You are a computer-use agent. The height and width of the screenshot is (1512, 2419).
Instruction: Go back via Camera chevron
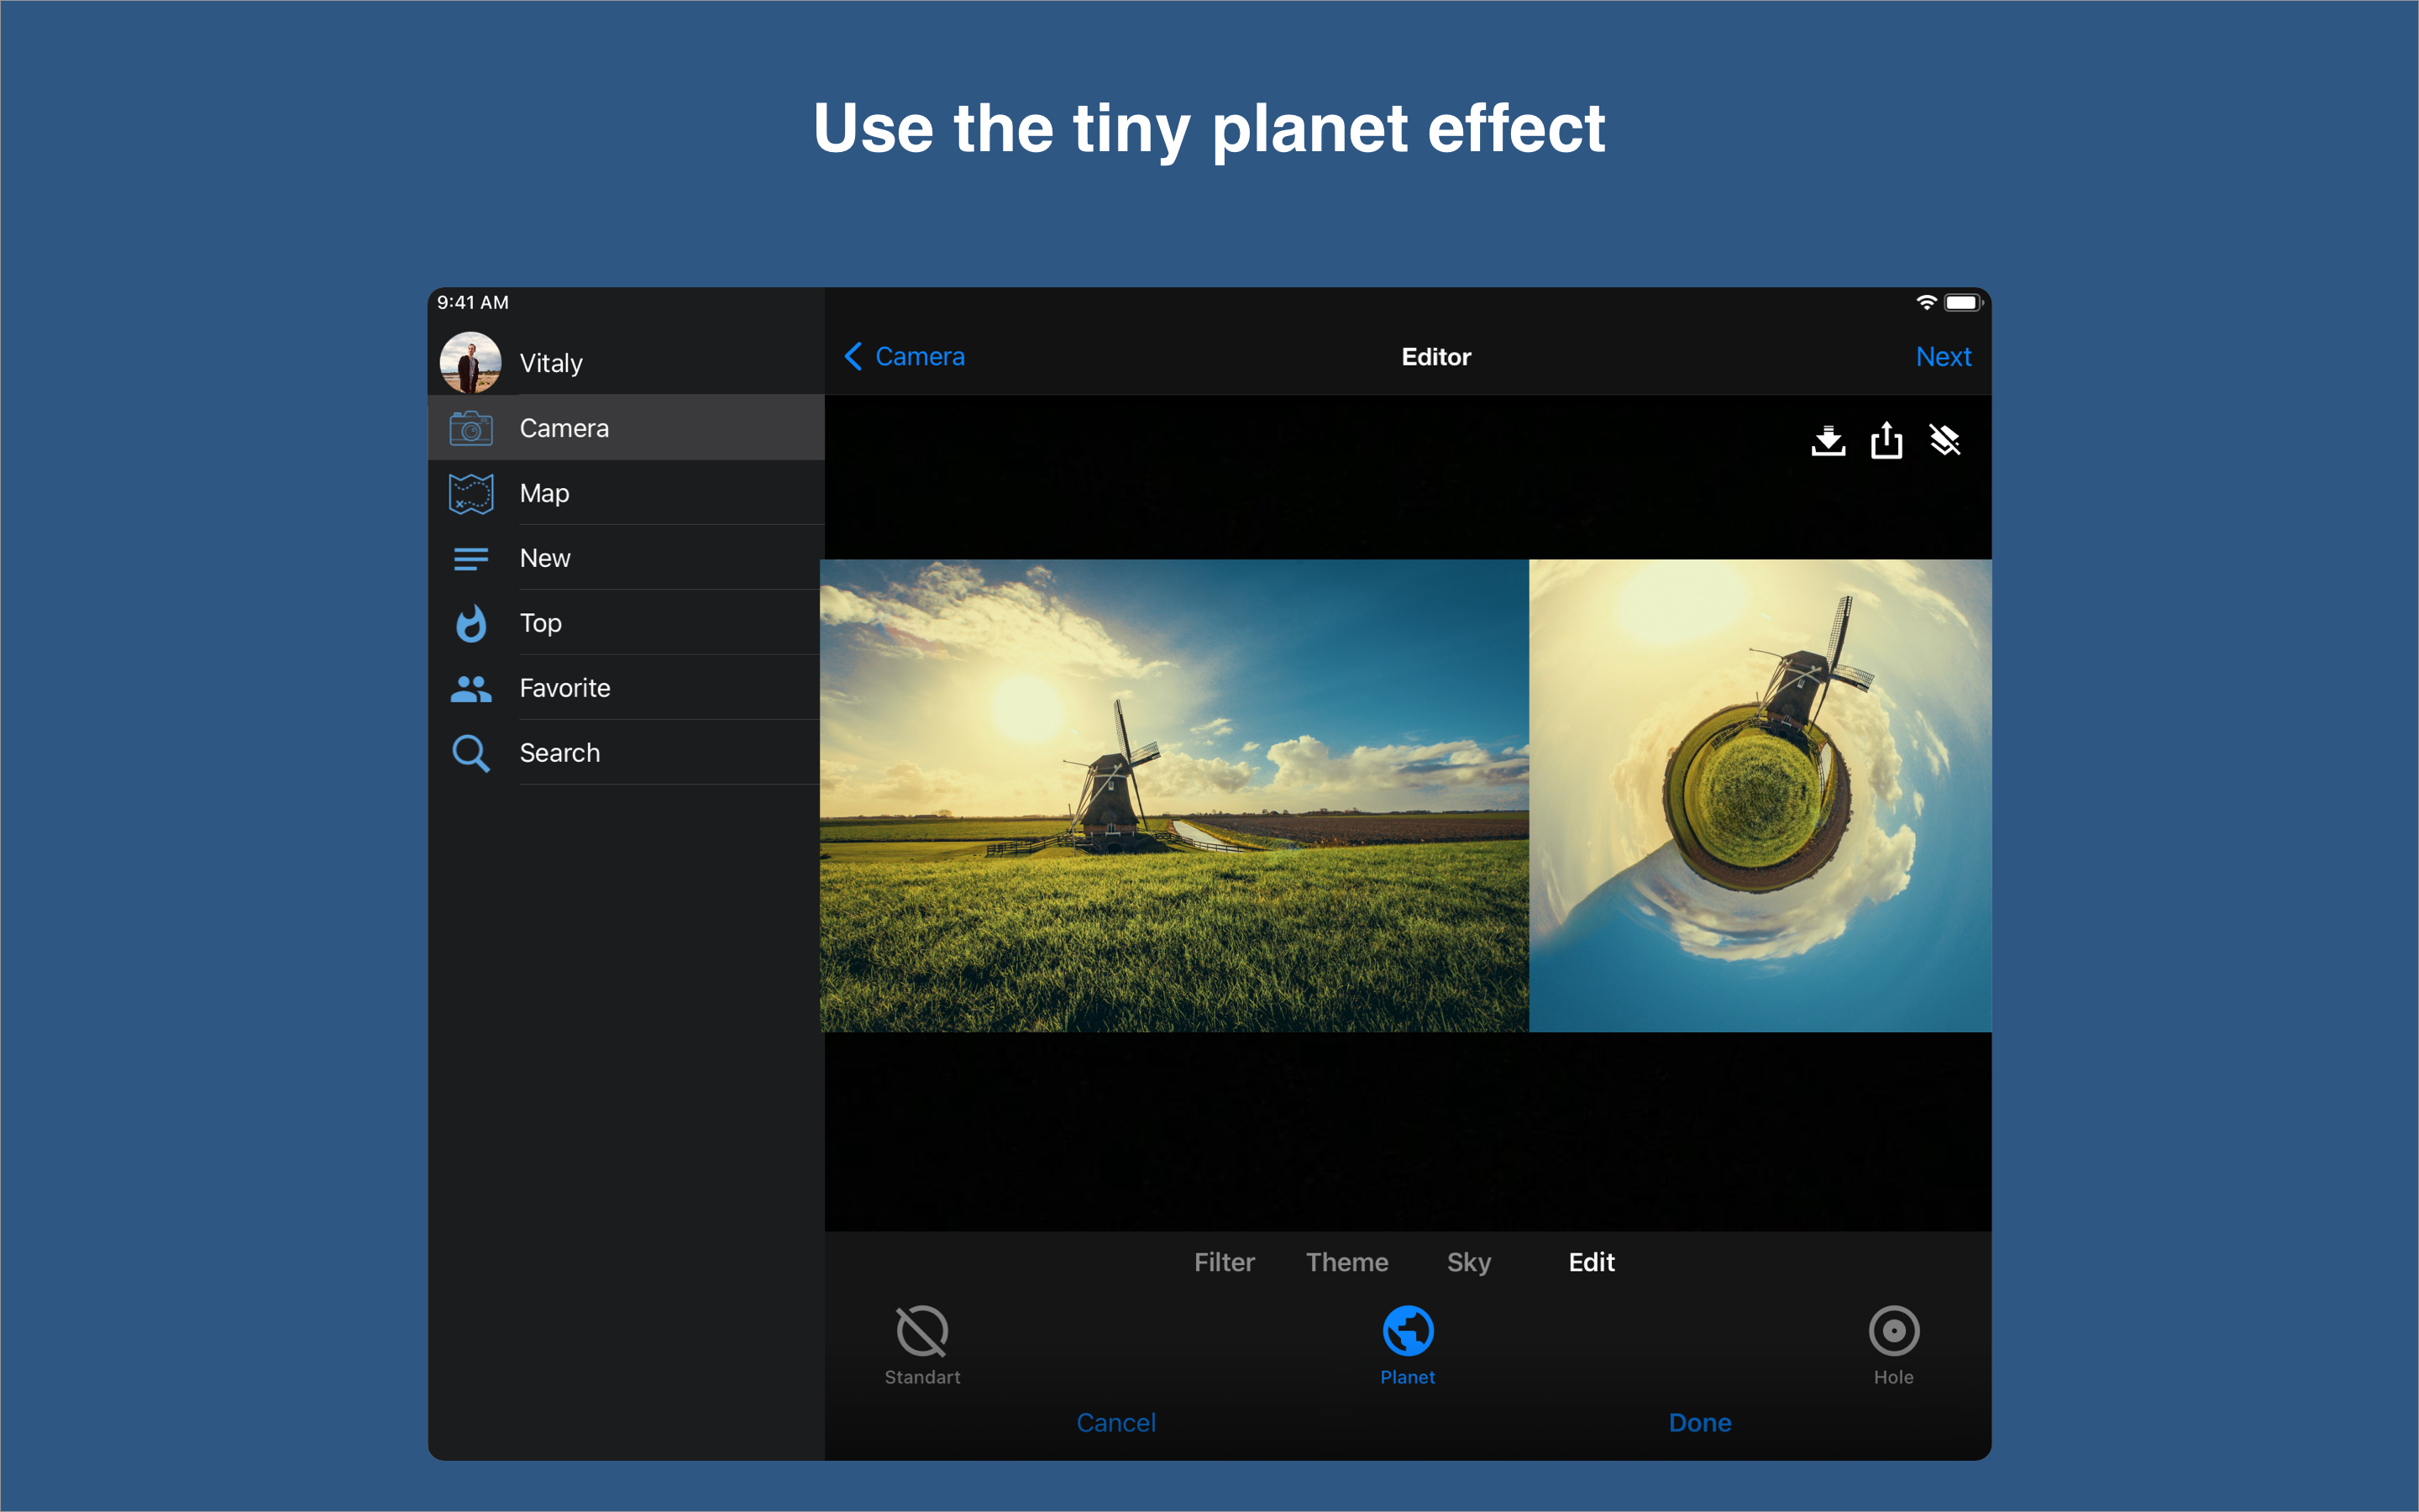tap(905, 357)
